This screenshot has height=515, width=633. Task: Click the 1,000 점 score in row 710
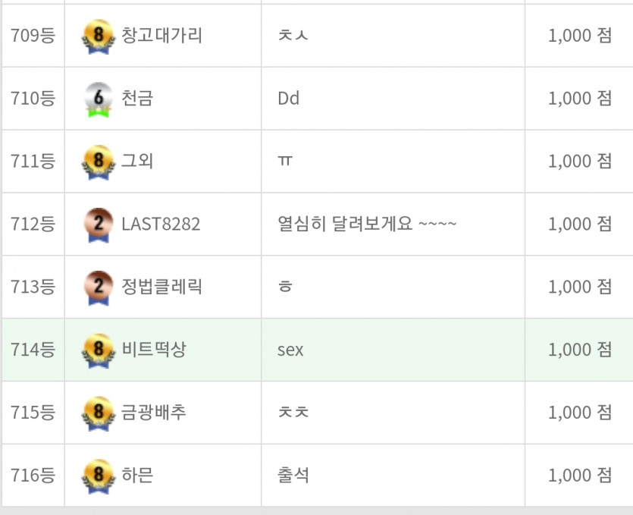[x=580, y=98]
